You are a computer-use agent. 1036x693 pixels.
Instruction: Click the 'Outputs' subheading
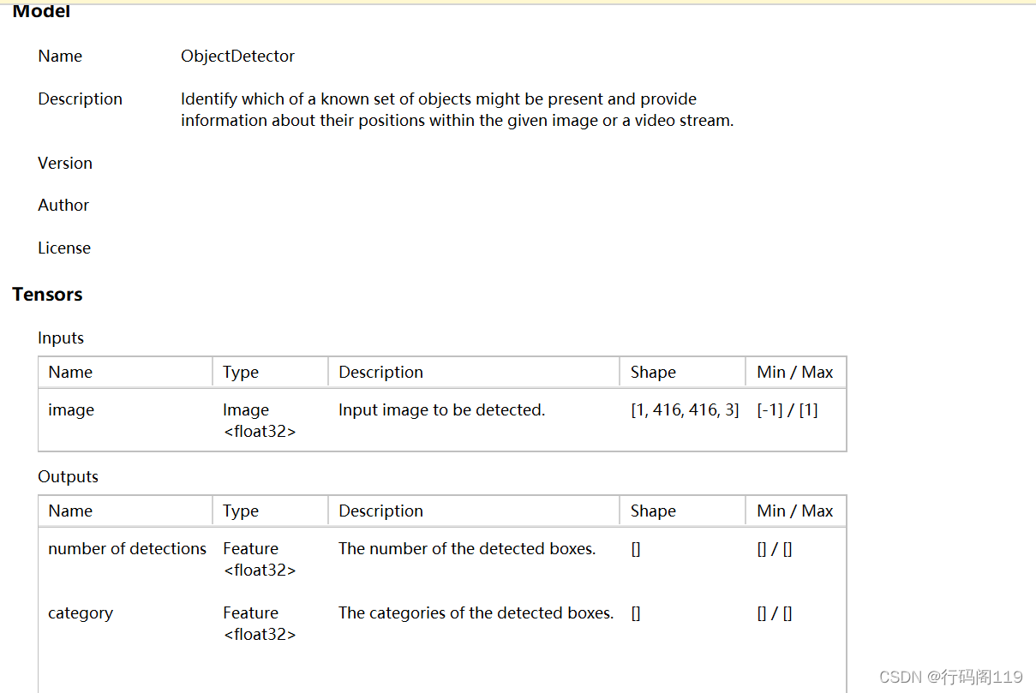pyautogui.click(x=68, y=477)
